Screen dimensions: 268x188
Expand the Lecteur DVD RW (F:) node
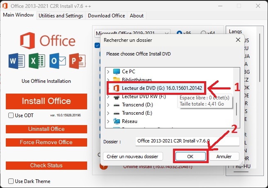108,97
